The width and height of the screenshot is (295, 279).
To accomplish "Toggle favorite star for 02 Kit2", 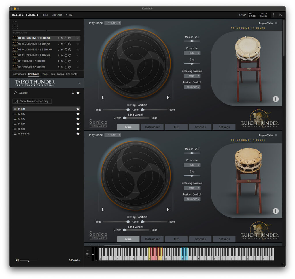I will pyautogui.click(x=78, y=114).
